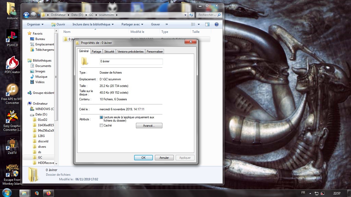Expand the address bar history dropdown

click(186, 15)
